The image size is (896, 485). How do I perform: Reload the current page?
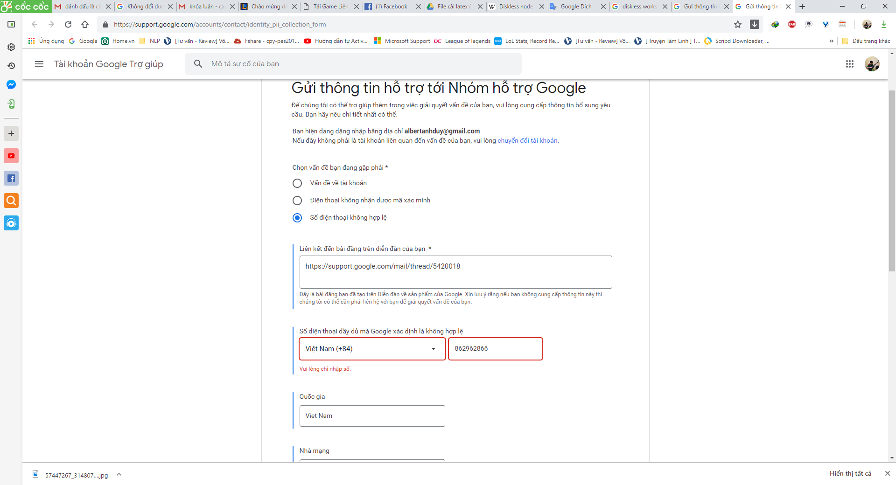point(68,24)
